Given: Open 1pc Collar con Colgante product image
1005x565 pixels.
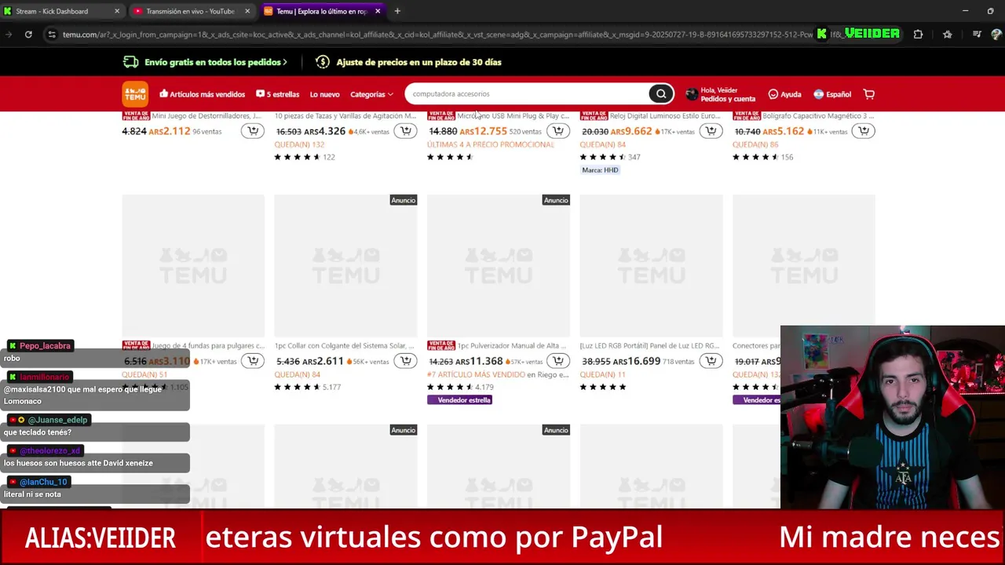Looking at the screenshot, I should [345, 266].
